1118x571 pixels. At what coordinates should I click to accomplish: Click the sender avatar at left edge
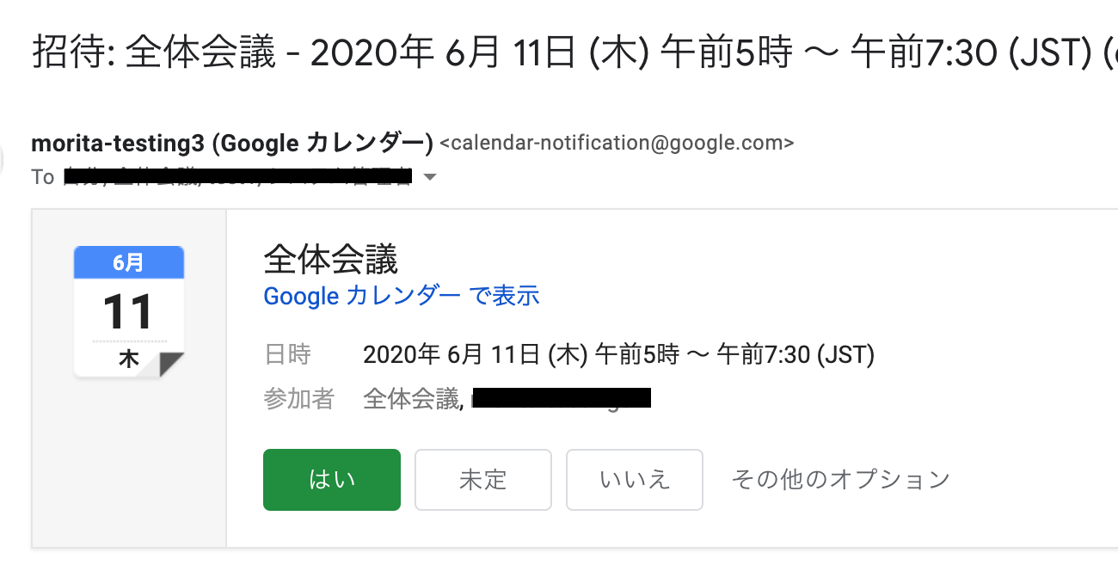[x=3, y=160]
